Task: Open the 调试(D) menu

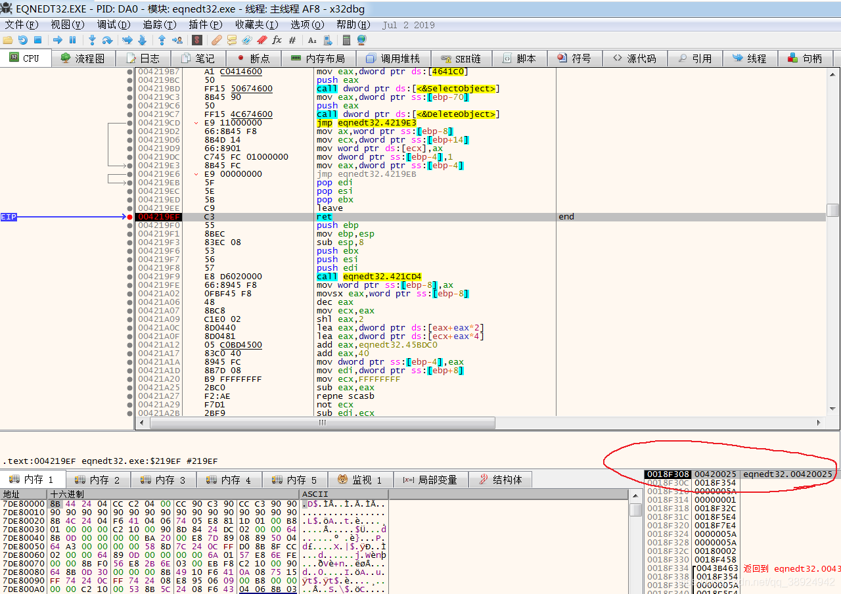Action: pyautogui.click(x=114, y=24)
